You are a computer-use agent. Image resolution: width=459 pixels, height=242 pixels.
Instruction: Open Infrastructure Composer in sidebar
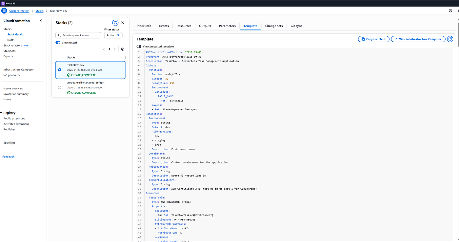coord(19,70)
